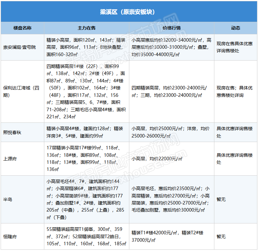This screenshot has width=258, height=251.
Task: Click the 梁溪区（原崇安板块） table title
Action: (x=129, y=12)
